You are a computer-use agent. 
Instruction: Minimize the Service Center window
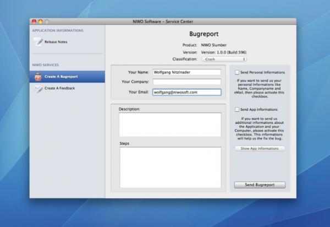(x=40, y=21)
